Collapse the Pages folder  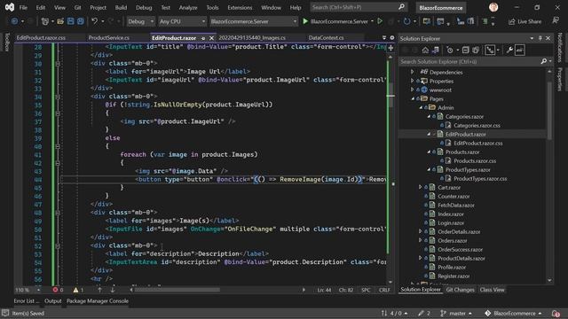tap(413, 98)
